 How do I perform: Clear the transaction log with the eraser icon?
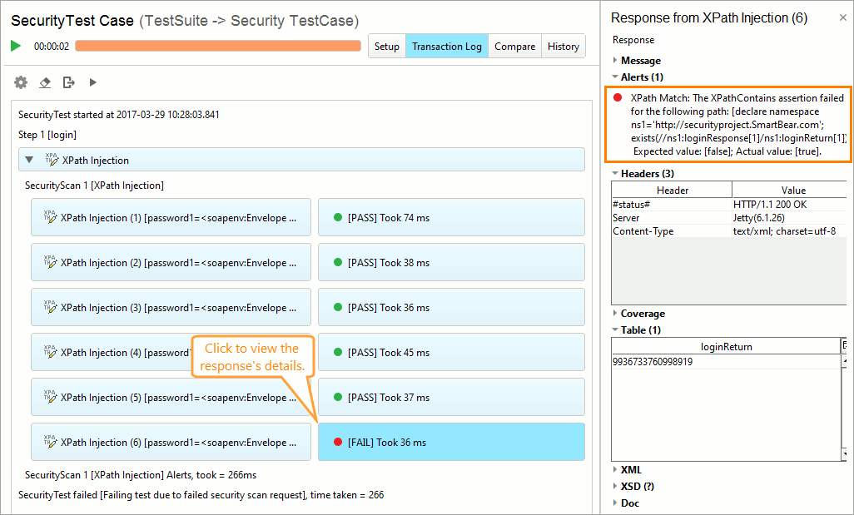(x=45, y=82)
